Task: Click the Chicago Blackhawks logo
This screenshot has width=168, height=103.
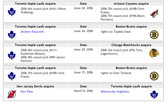Action: [154, 53]
